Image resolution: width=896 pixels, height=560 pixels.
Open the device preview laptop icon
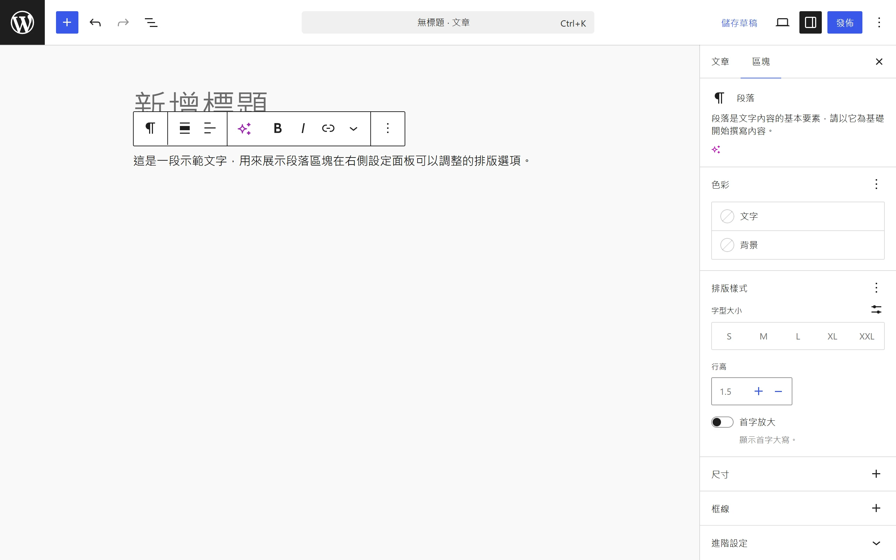(x=782, y=23)
